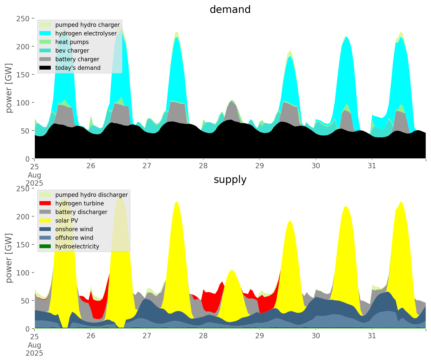
Task: Click the demand chart title
Action: click(x=230, y=10)
